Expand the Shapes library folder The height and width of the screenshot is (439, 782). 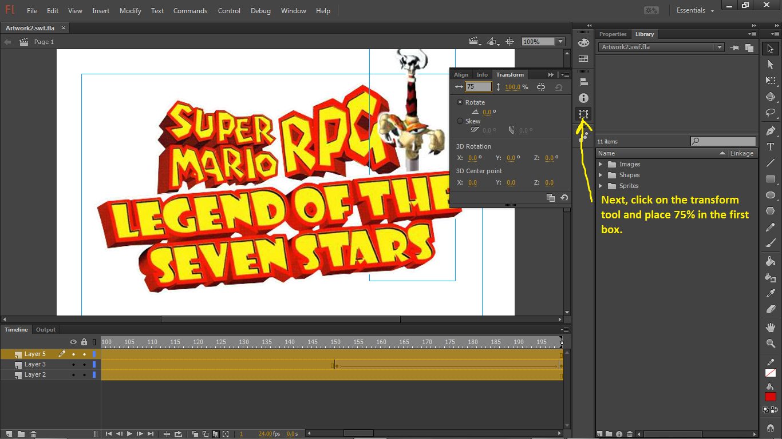coord(601,175)
